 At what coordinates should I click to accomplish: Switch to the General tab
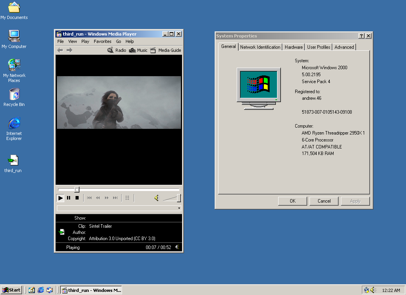[229, 46]
